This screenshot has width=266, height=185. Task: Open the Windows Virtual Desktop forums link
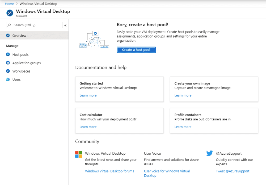[109, 171]
